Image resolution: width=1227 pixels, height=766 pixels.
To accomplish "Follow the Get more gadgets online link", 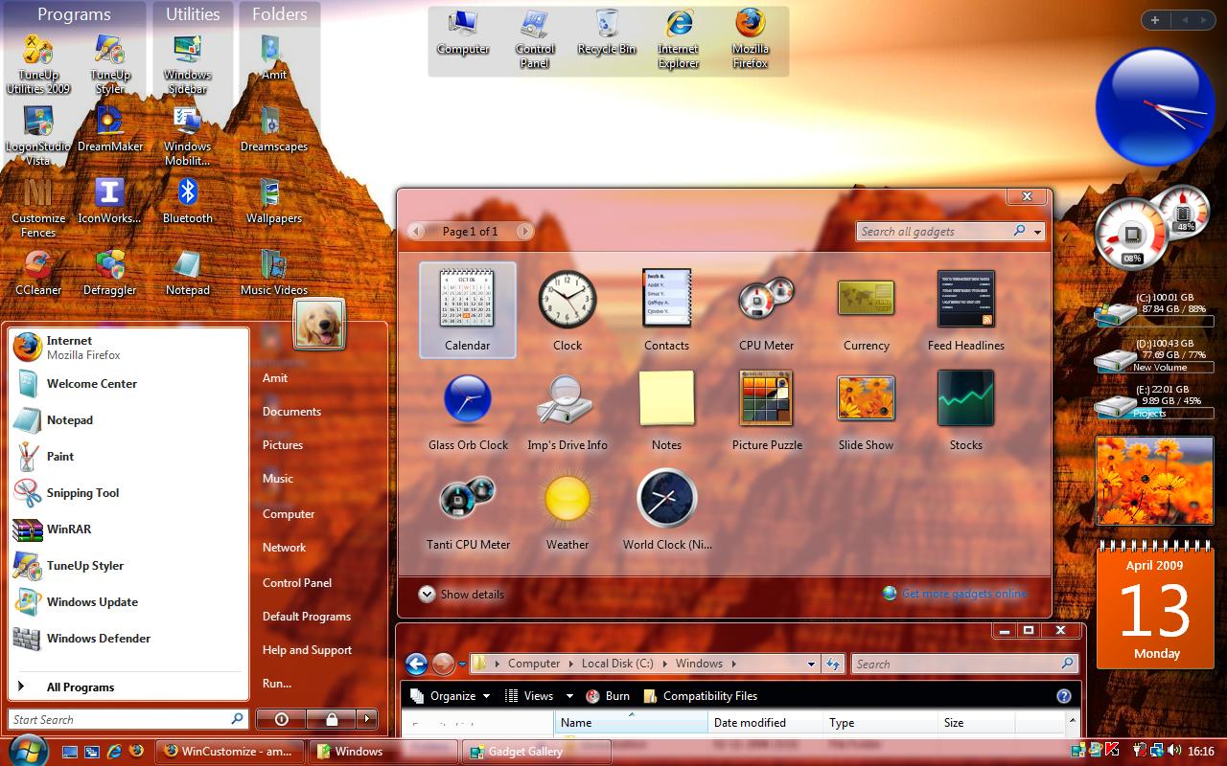I will 963,594.
